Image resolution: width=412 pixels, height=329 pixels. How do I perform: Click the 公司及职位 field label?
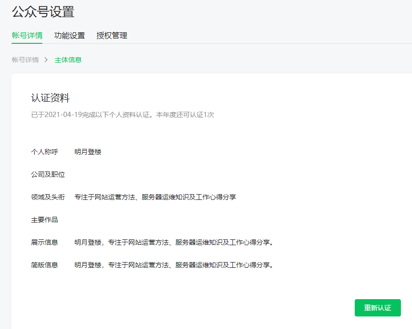48,174
